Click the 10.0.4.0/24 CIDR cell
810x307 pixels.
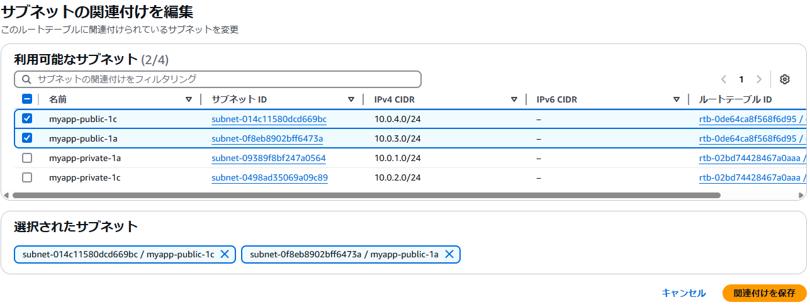397,119
